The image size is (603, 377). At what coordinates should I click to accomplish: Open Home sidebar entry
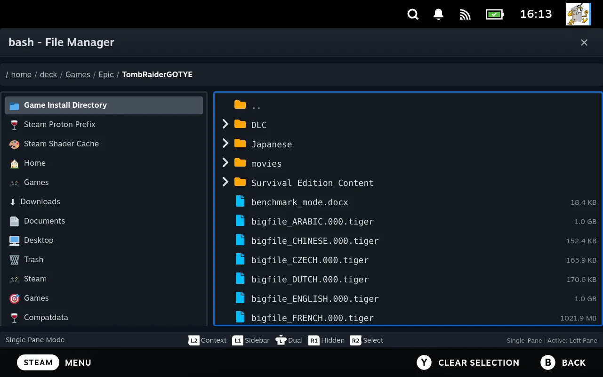(x=104, y=163)
